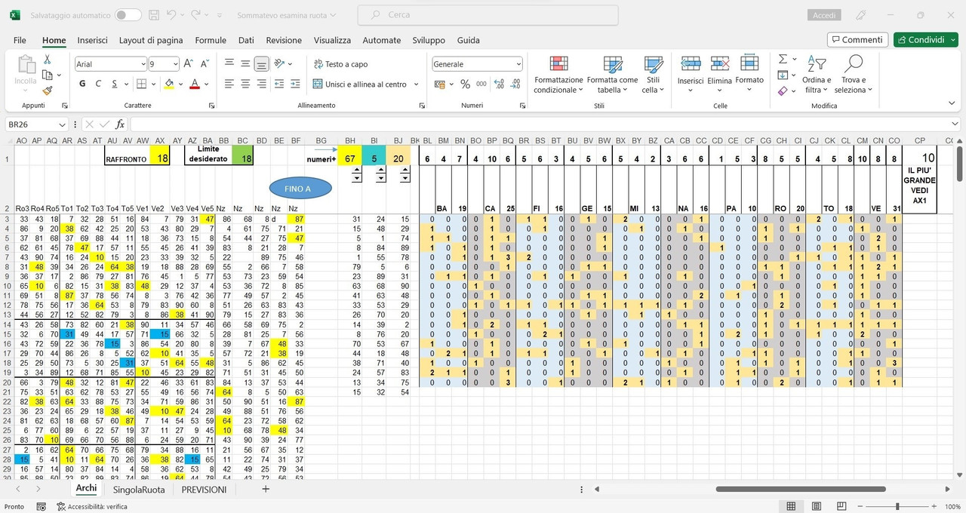This screenshot has height=513, width=966.
Task: Click Inserisci cells button
Action: click(691, 74)
